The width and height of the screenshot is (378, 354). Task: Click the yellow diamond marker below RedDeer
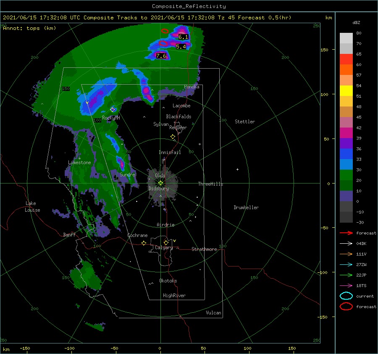pos(173,137)
